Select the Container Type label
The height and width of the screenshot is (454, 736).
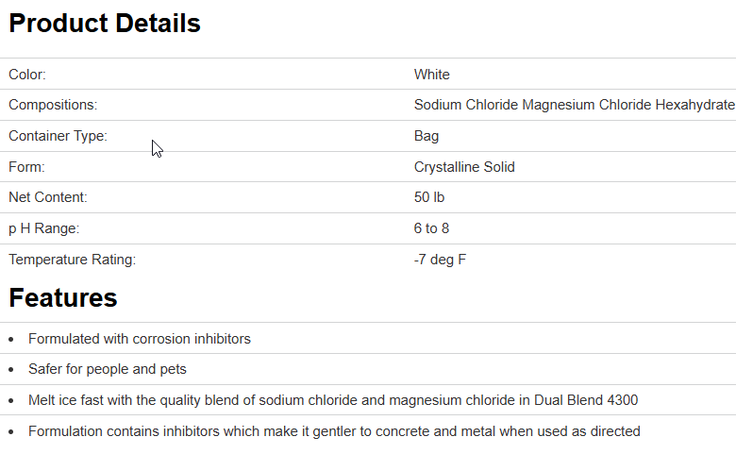click(58, 136)
